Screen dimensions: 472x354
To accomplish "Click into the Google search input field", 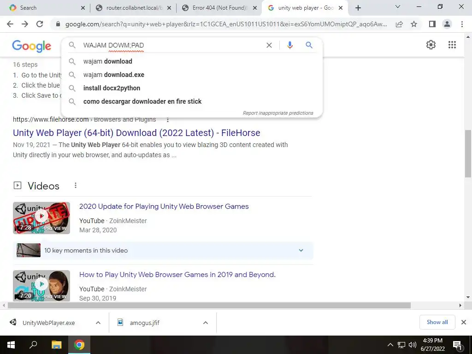I will [x=171, y=45].
